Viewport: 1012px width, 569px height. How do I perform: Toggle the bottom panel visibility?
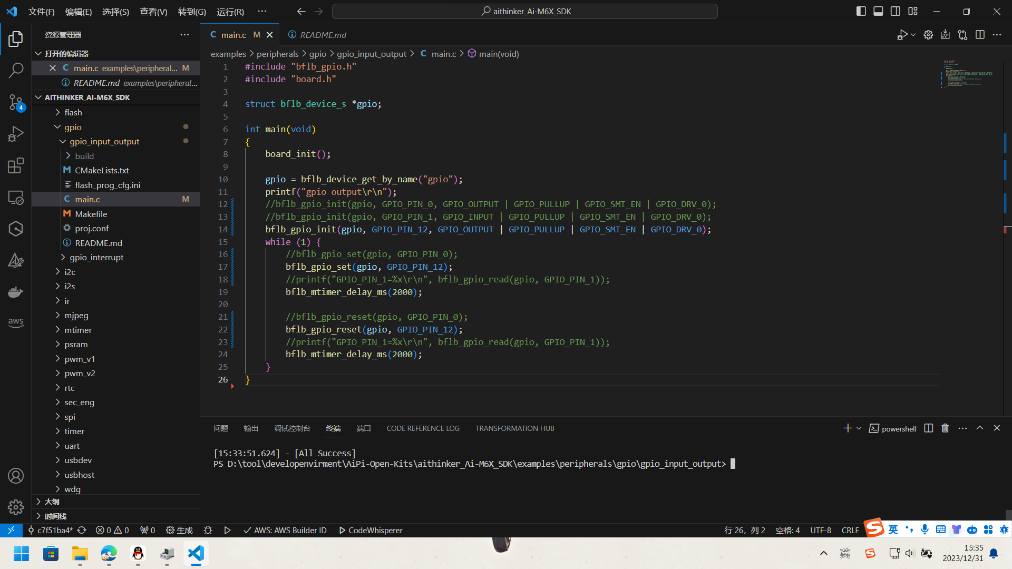pos(878,11)
